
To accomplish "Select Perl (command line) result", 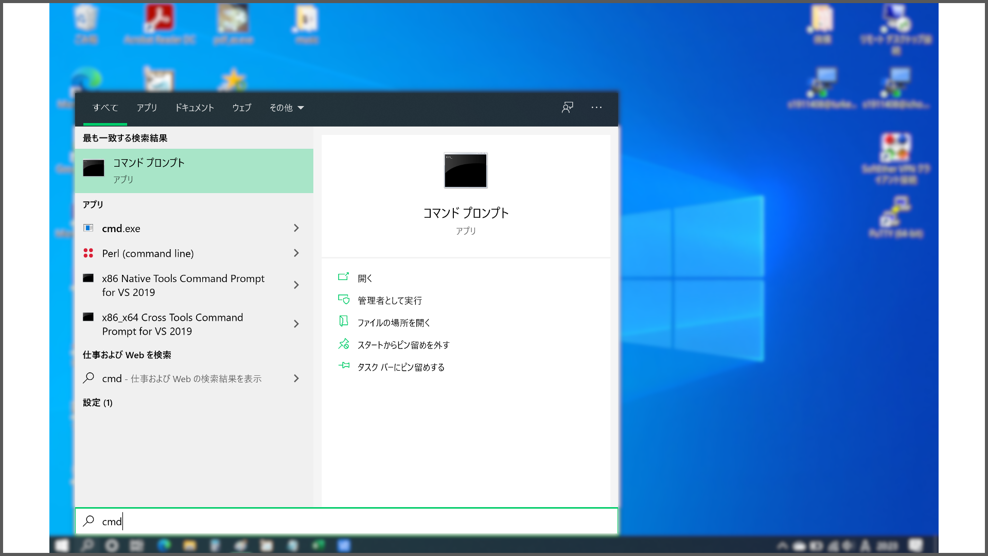I will pyautogui.click(x=194, y=253).
